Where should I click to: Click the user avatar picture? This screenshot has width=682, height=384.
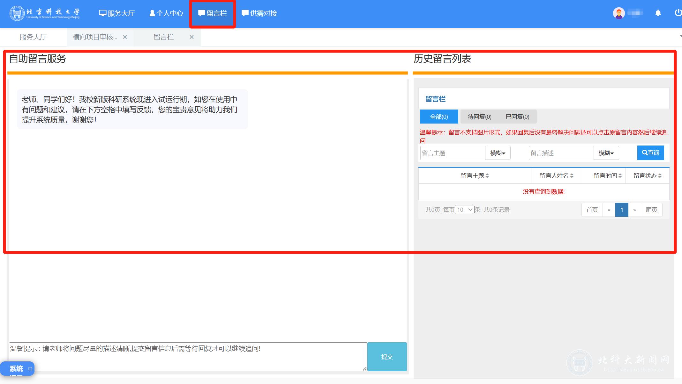[618, 13]
